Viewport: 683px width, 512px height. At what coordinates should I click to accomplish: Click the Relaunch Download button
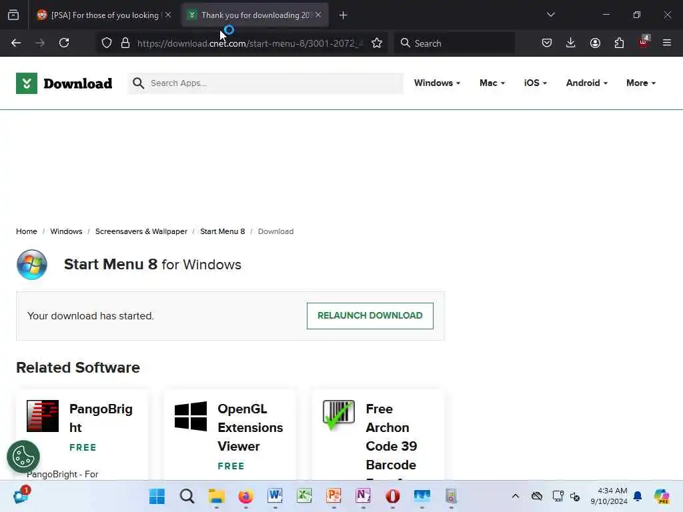[x=370, y=315]
